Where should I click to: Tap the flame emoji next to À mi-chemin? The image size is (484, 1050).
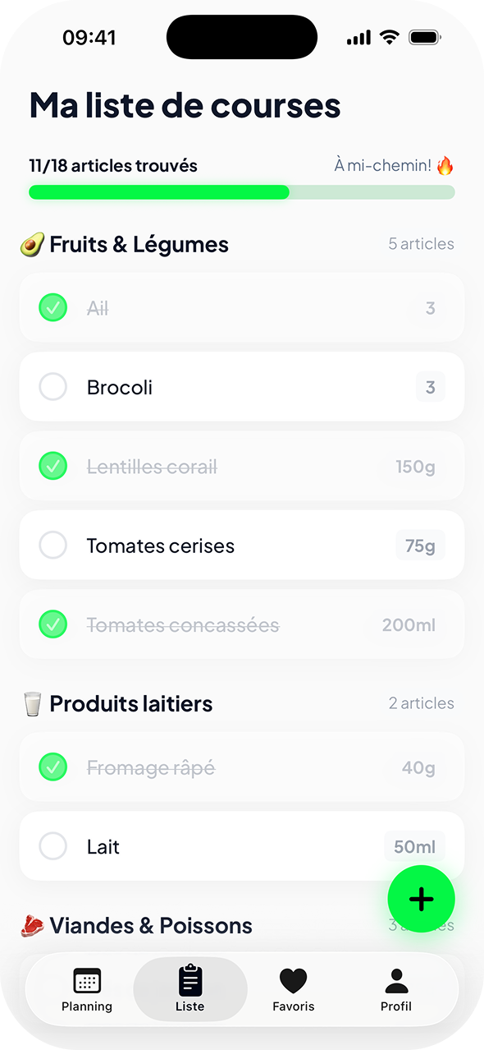[x=447, y=164]
